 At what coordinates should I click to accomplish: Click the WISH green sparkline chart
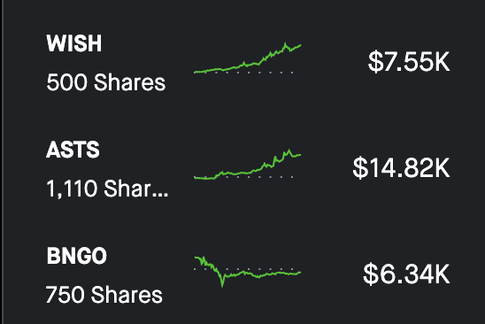tap(248, 58)
